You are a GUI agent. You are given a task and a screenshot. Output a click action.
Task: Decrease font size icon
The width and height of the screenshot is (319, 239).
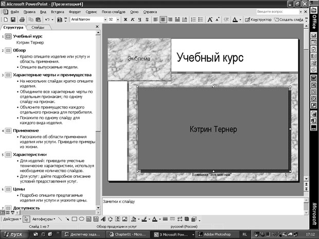click(x=217, y=20)
